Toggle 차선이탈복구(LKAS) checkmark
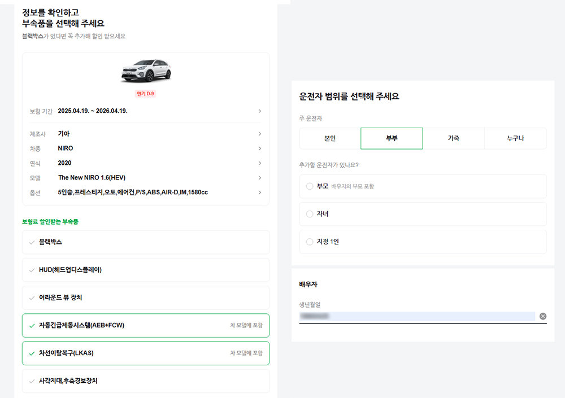The image size is (565, 398). [32, 353]
